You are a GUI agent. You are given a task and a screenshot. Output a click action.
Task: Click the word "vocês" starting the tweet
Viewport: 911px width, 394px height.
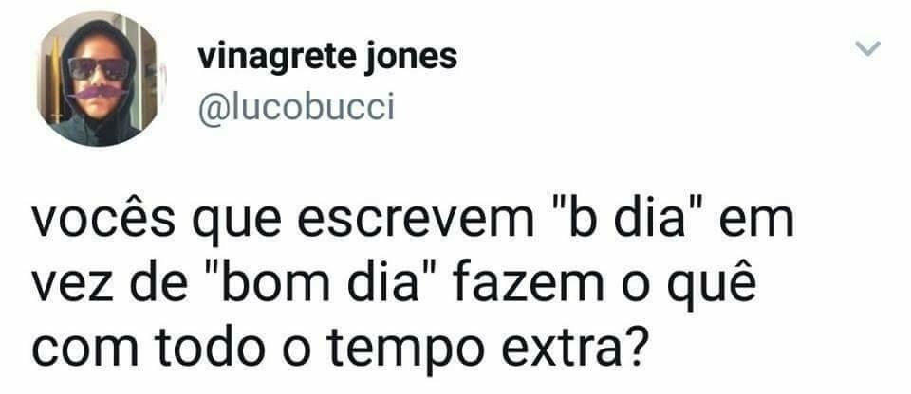102,220
